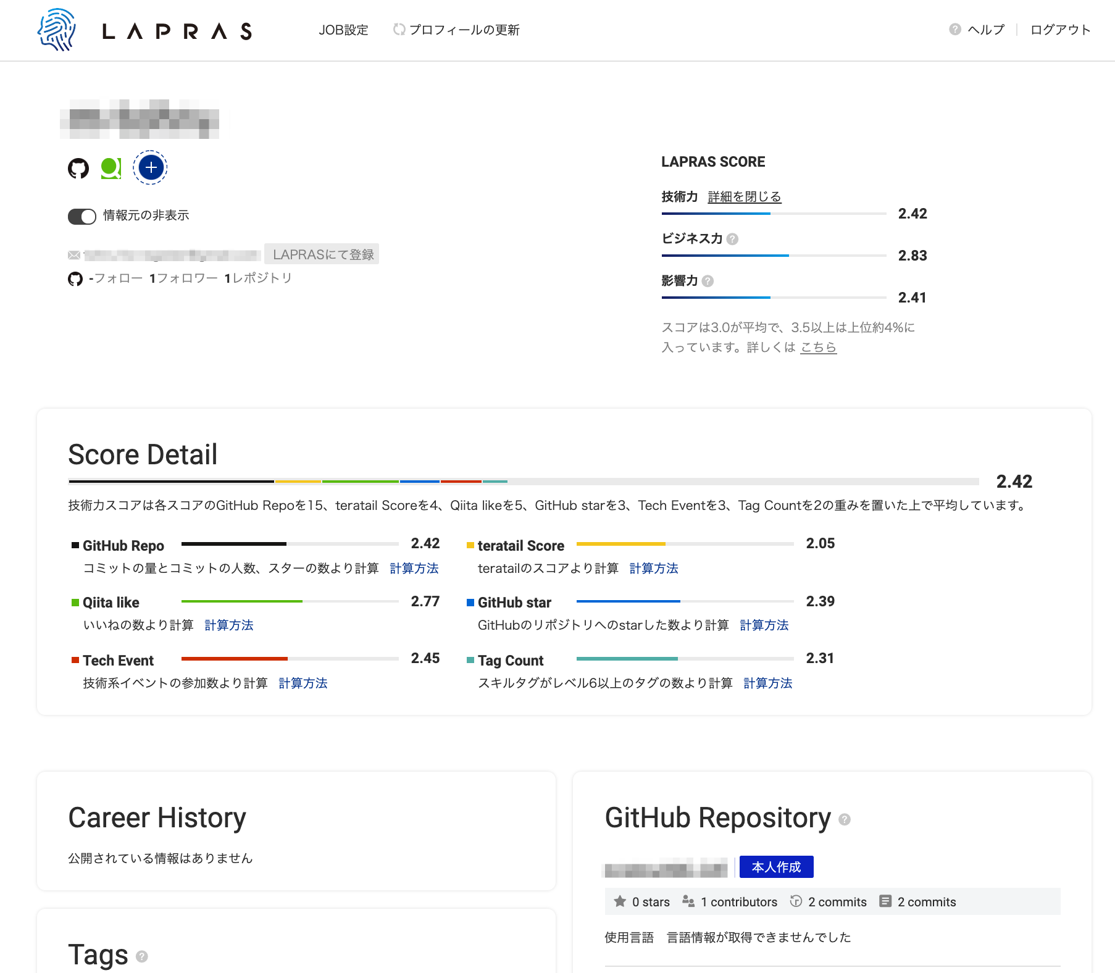
Task: Click the refresh icon beside プロフィールの更新
Action: click(x=399, y=29)
